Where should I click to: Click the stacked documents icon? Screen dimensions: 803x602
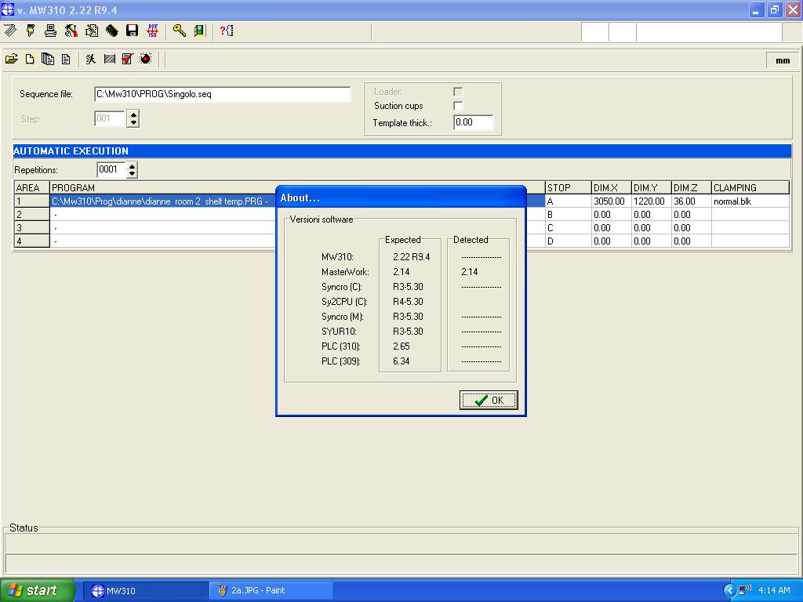(48, 60)
